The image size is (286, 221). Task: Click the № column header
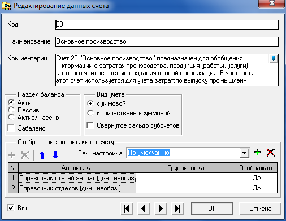pyautogui.click(x=13, y=168)
